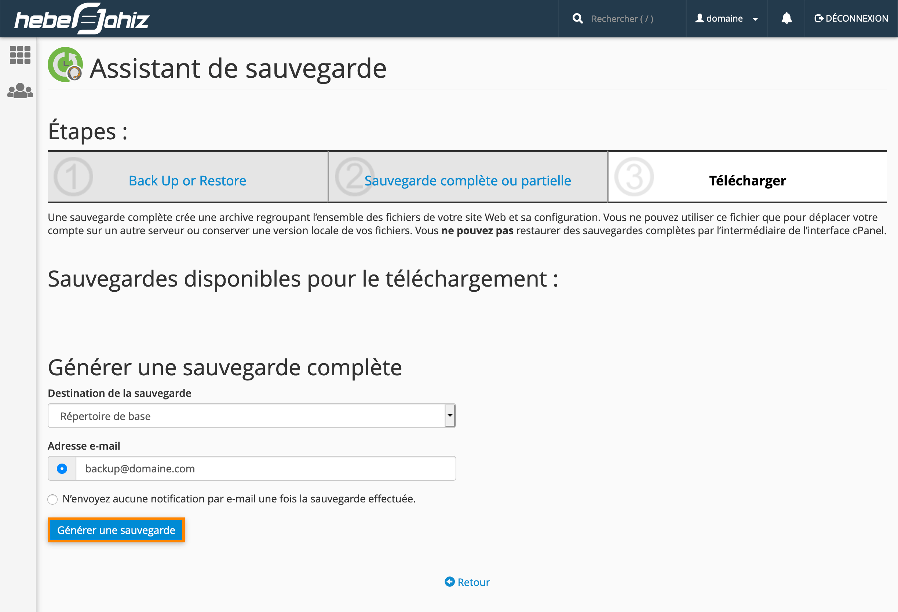
Task: Click the step 2 number circle
Action: click(354, 177)
